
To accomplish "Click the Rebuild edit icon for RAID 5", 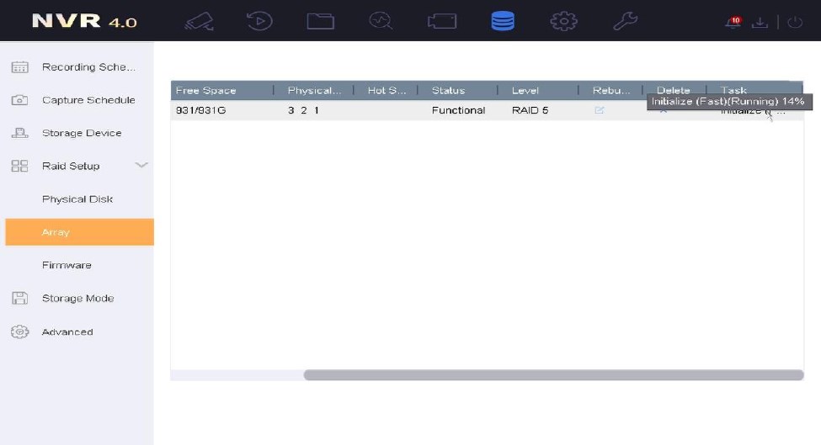I will (600, 110).
